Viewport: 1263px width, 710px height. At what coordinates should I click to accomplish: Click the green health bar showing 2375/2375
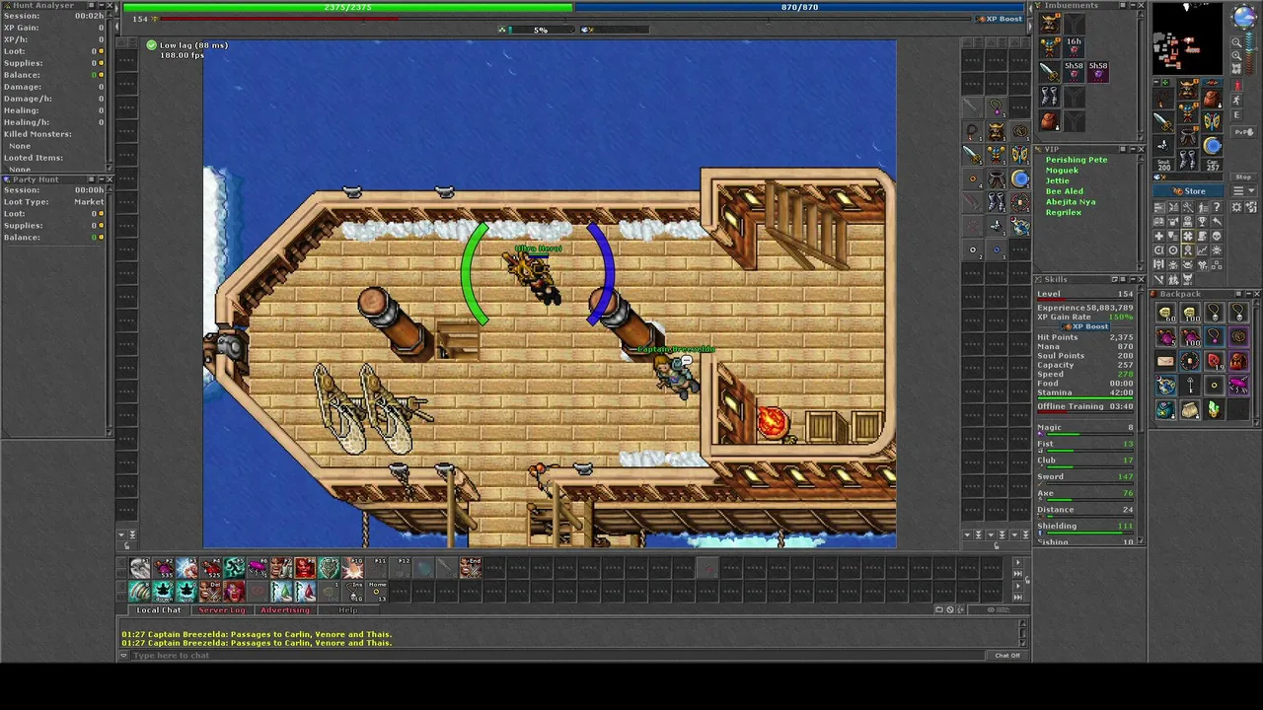click(x=347, y=7)
